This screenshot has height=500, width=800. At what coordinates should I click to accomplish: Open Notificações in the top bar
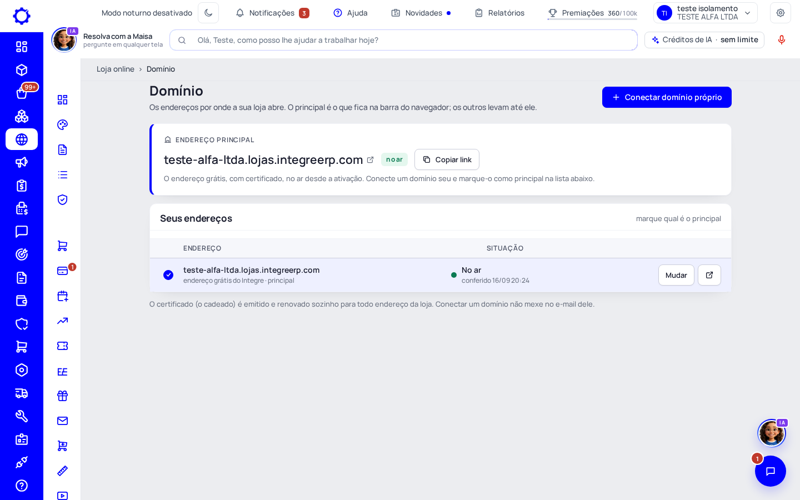point(272,13)
